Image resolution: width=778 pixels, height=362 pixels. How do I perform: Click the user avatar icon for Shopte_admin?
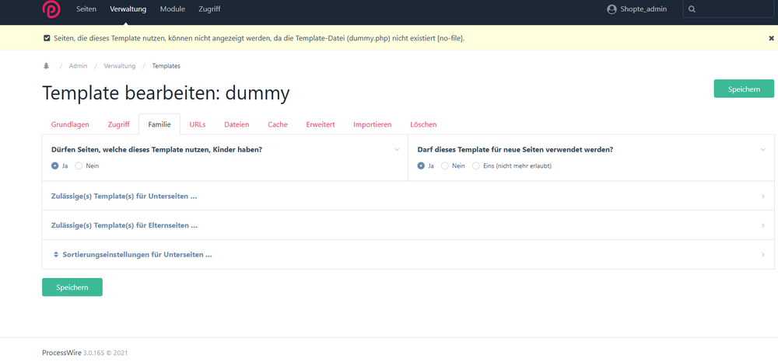pyautogui.click(x=612, y=9)
